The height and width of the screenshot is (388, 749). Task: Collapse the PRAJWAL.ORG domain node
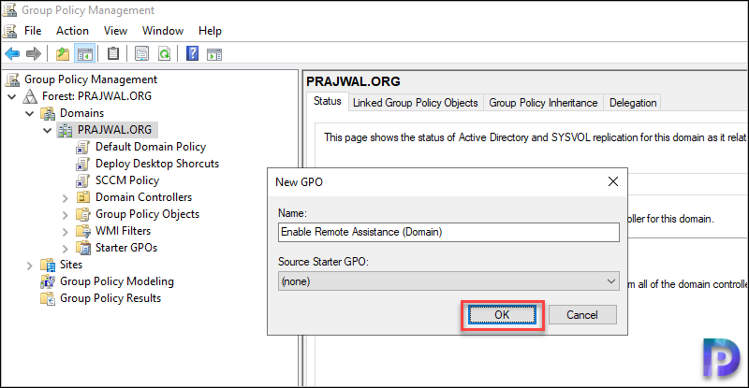click(48, 130)
